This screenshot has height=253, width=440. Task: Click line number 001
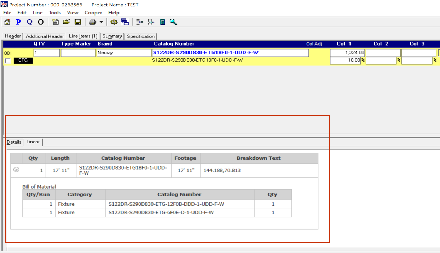pos(8,53)
